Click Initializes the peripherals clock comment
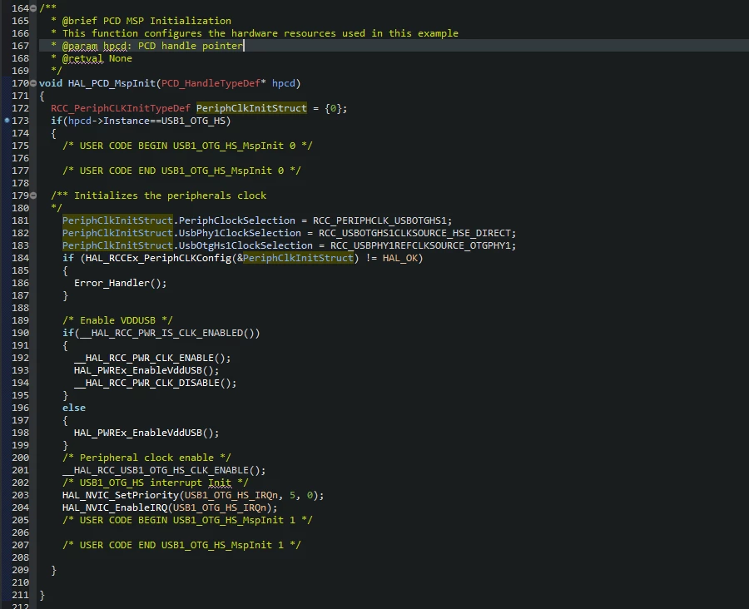The width and height of the screenshot is (749, 609). 159,196
